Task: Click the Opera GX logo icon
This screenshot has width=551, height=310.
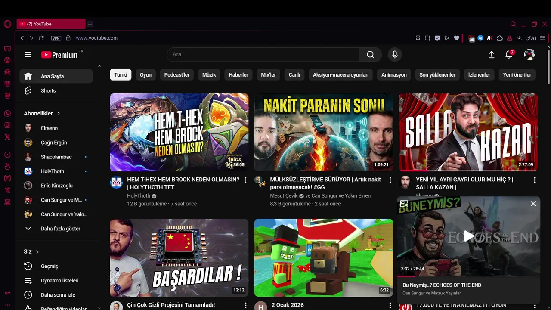Action: [7, 24]
